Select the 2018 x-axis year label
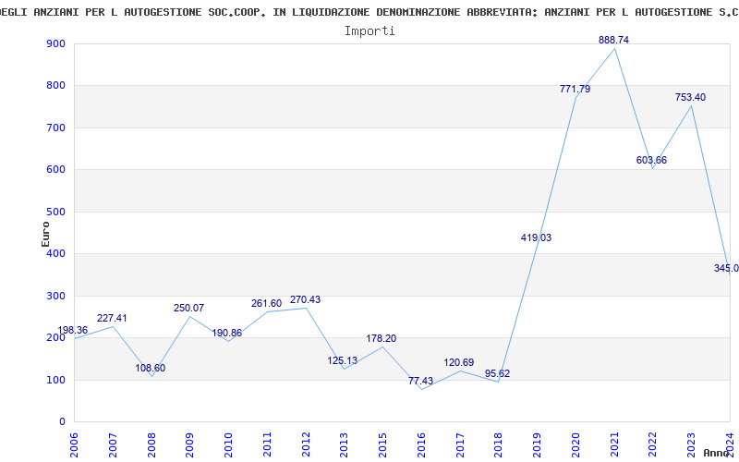The image size is (739, 462). [x=499, y=445]
